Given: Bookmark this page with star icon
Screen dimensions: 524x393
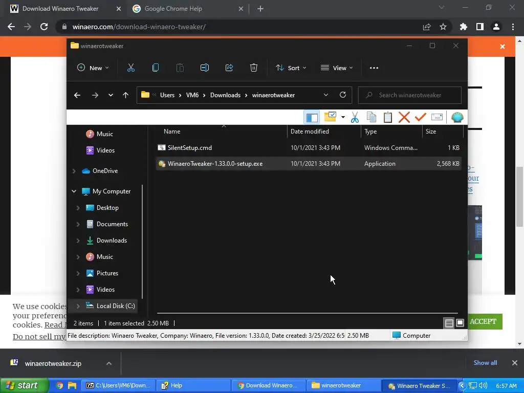Looking at the screenshot, I should tap(443, 27).
